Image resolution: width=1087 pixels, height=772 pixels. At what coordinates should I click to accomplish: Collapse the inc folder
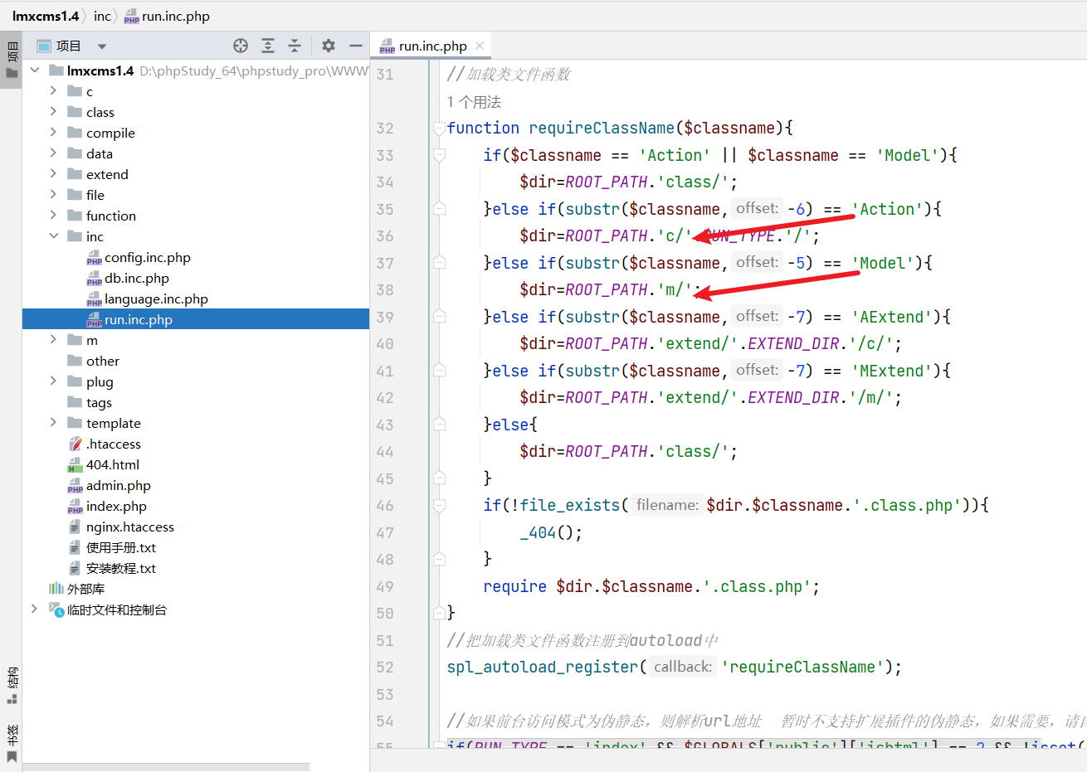pyautogui.click(x=53, y=236)
